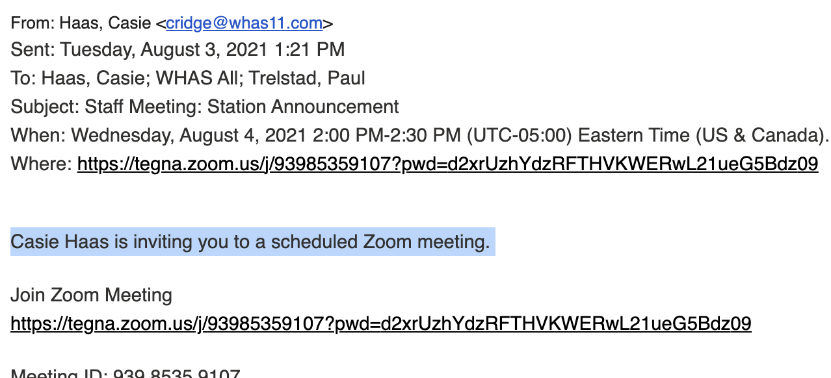Click the "Sent:" label text
The height and width of the screenshot is (378, 831).
click(33, 50)
